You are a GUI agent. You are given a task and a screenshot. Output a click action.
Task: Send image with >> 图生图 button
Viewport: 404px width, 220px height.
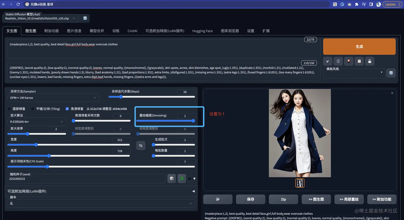[x=316, y=199]
